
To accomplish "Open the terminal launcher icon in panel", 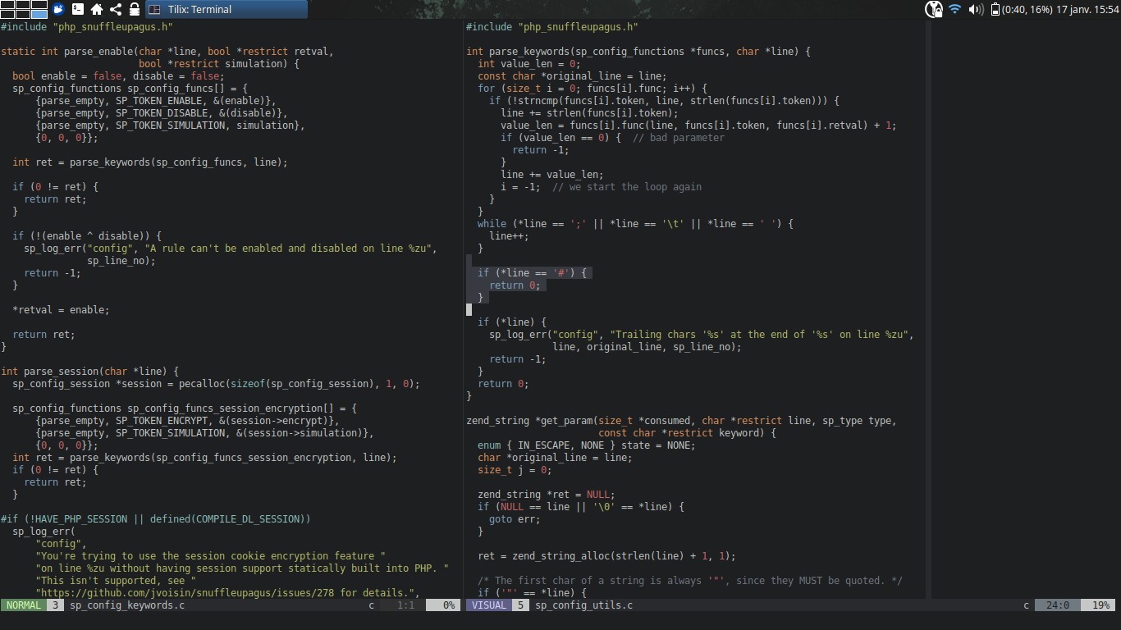I will pyautogui.click(x=78, y=9).
